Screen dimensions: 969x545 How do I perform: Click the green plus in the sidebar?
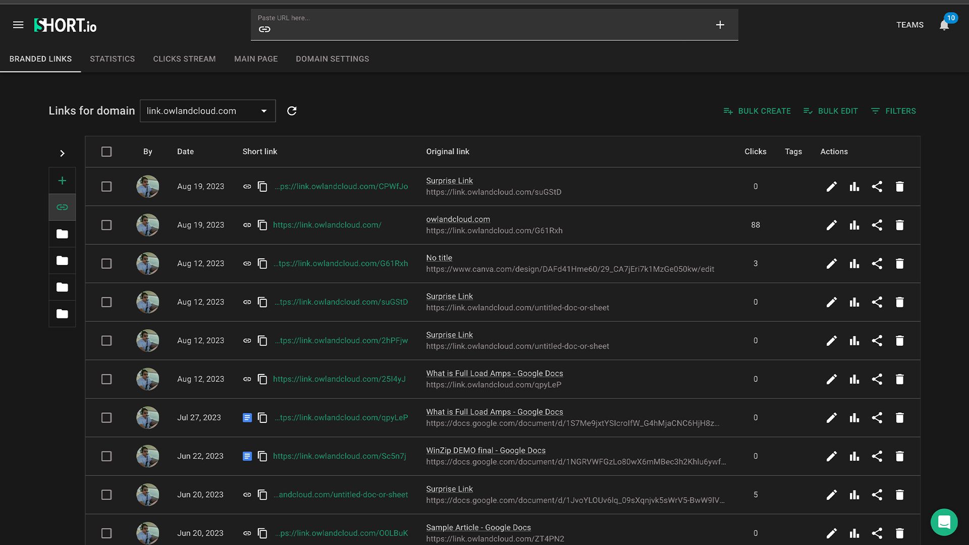coord(62,181)
